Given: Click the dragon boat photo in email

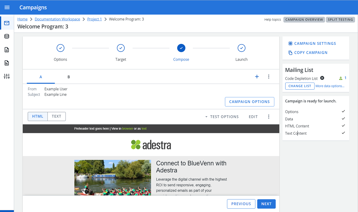Looking at the screenshot, I should (x=112, y=178).
